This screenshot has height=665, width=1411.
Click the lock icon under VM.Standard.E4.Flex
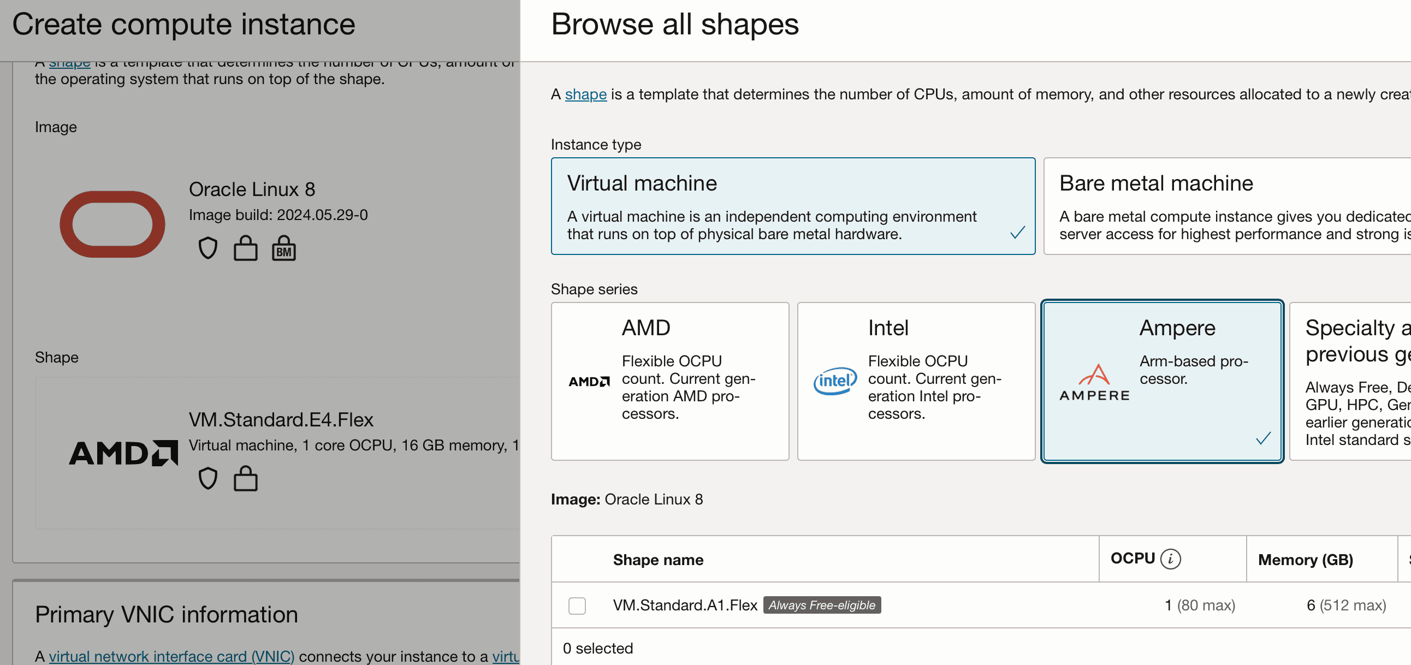(245, 478)
